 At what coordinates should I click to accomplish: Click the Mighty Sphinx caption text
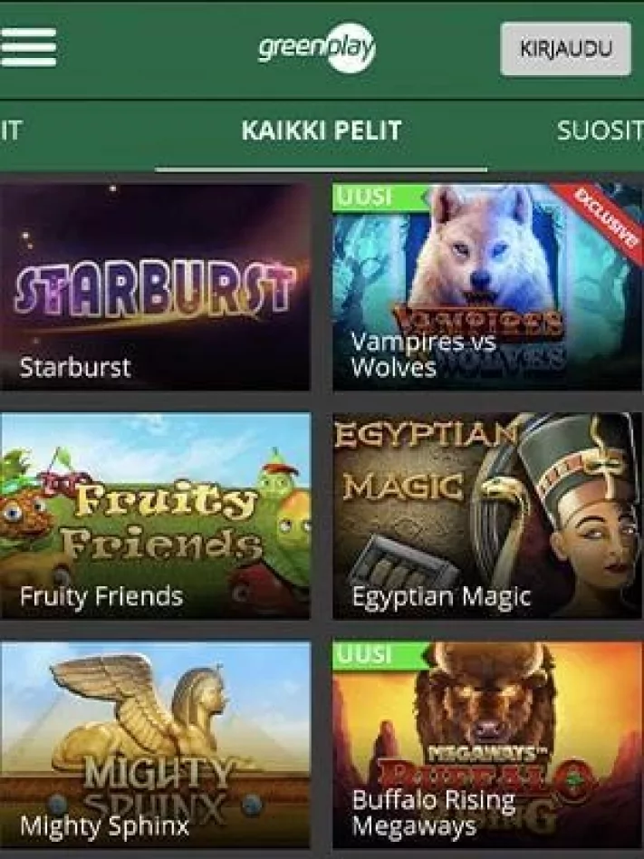pos(104,825)
